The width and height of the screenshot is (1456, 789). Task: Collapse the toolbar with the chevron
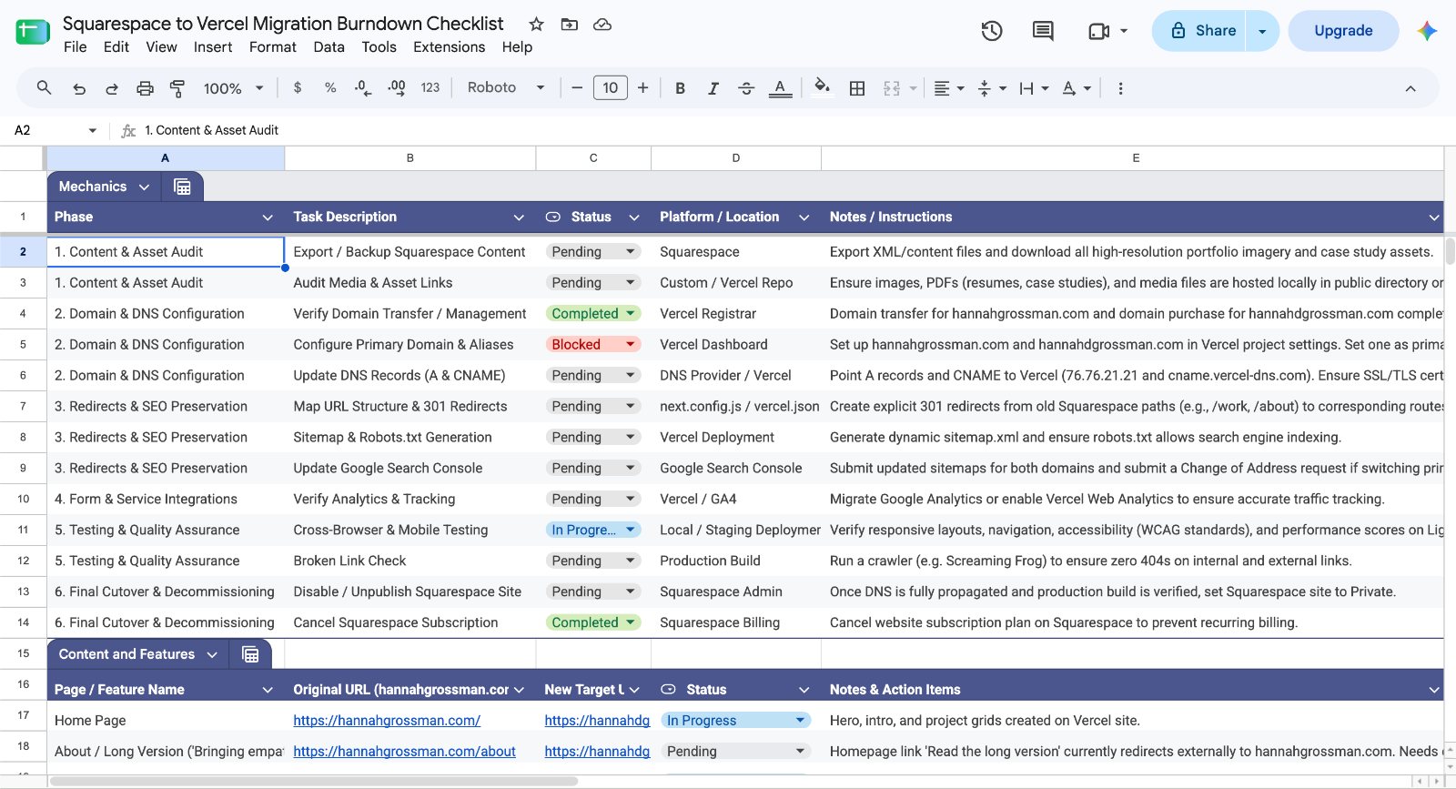1410,88
